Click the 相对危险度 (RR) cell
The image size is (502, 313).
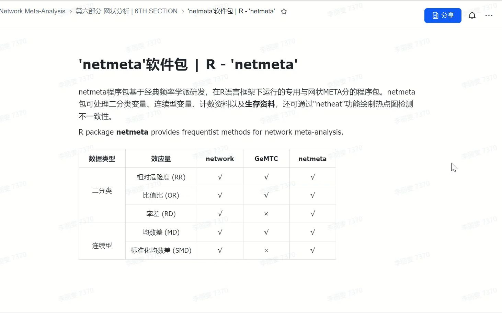pyautogui.click(x=161, y=177)
